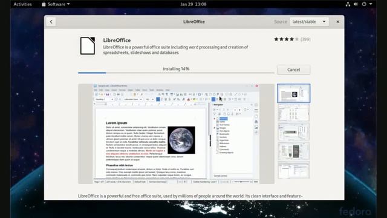The image size is (387, 218).
Task: Cancel the LibreOffice installation
Action: point(293,70)
